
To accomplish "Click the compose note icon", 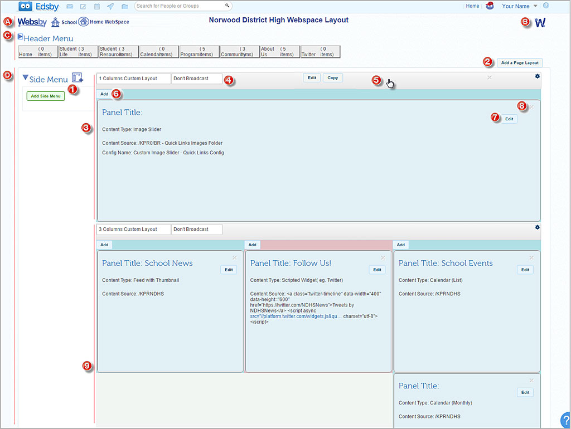I will coord(83,6).
